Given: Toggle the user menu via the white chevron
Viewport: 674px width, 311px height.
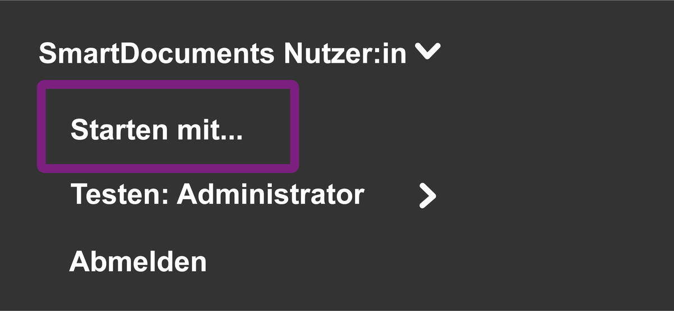Looking at the screenshot, I should point(428,52).
